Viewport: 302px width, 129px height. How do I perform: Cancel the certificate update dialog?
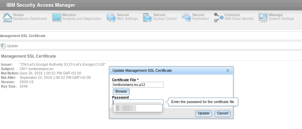pos(223,114)
